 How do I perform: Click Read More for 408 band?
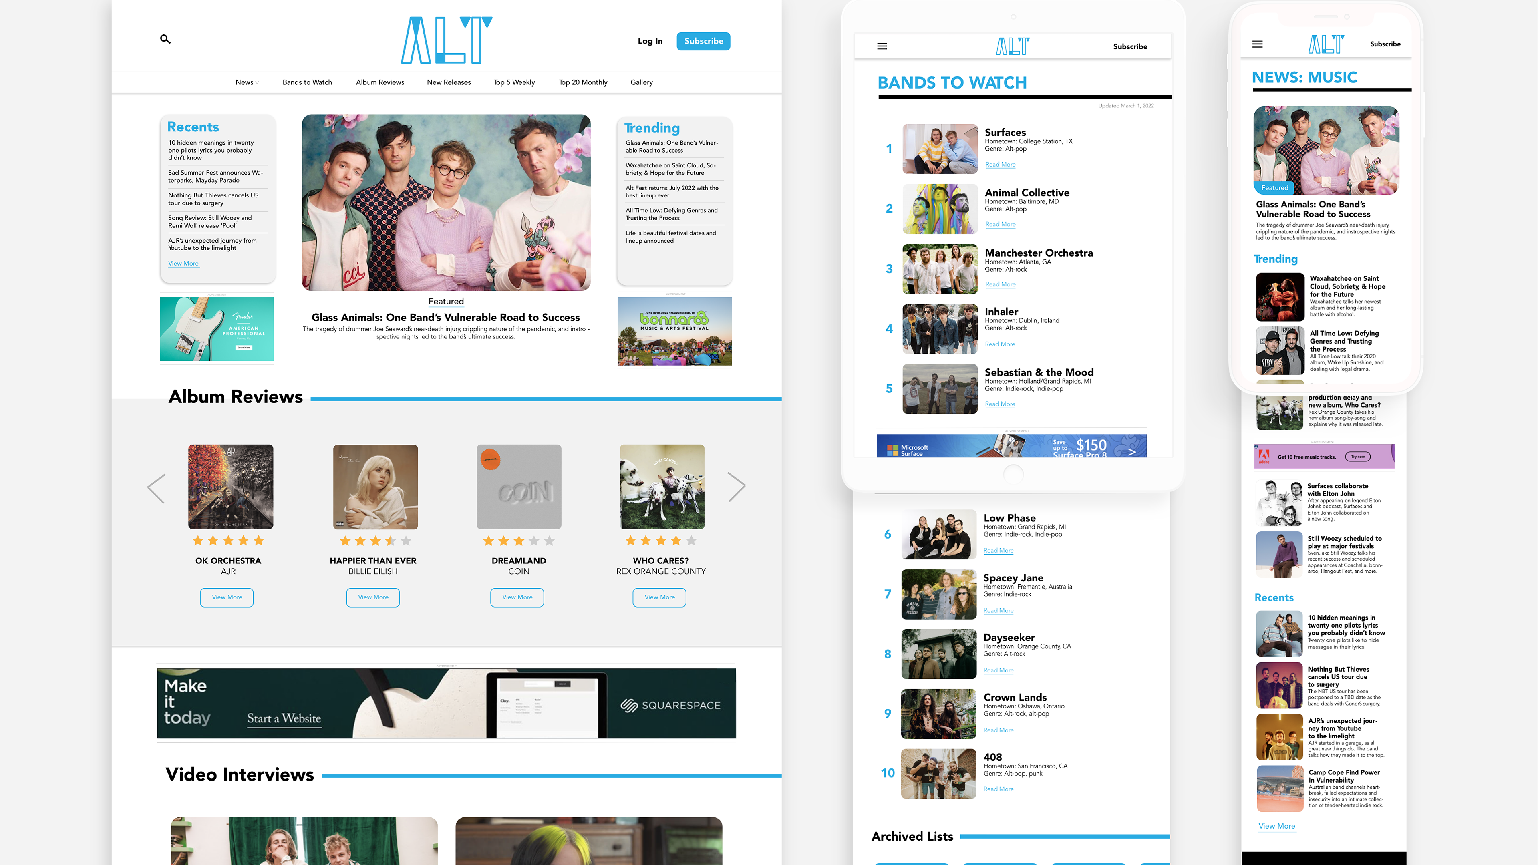click(998, 789)
